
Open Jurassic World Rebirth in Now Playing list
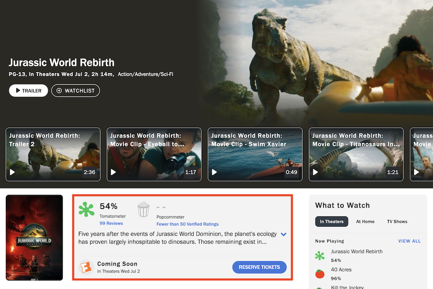pyautogui.click(x=356, y=251)
